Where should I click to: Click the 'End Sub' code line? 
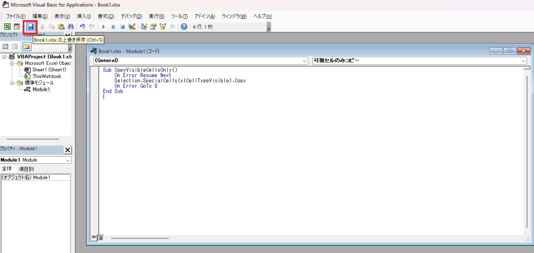[113, 91]
